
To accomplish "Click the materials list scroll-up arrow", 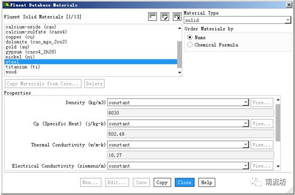I will 180,28.
